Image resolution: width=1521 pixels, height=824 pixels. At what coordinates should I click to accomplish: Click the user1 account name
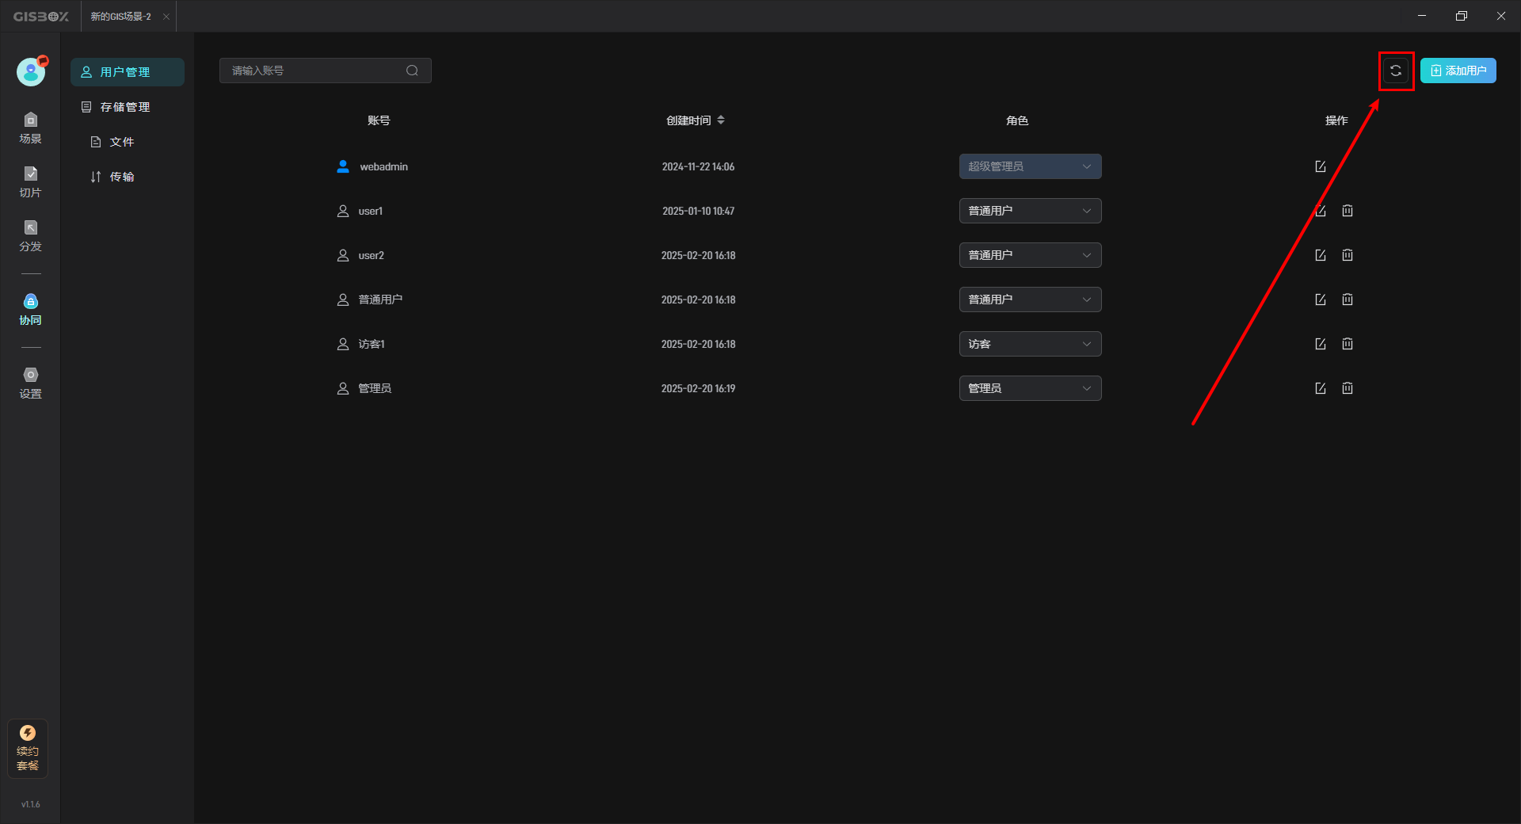click(x=371, y=211)
